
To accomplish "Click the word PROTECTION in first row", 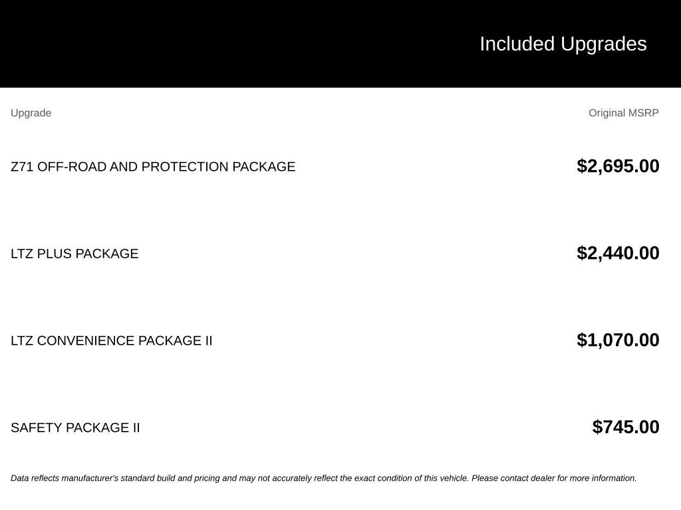I will click(x=185, y=167).
